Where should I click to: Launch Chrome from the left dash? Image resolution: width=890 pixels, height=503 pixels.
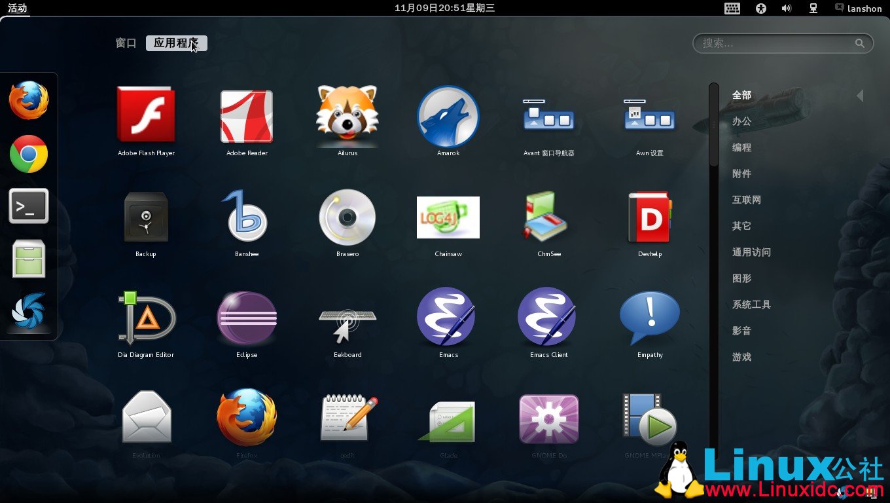click(x=29, y=154)
